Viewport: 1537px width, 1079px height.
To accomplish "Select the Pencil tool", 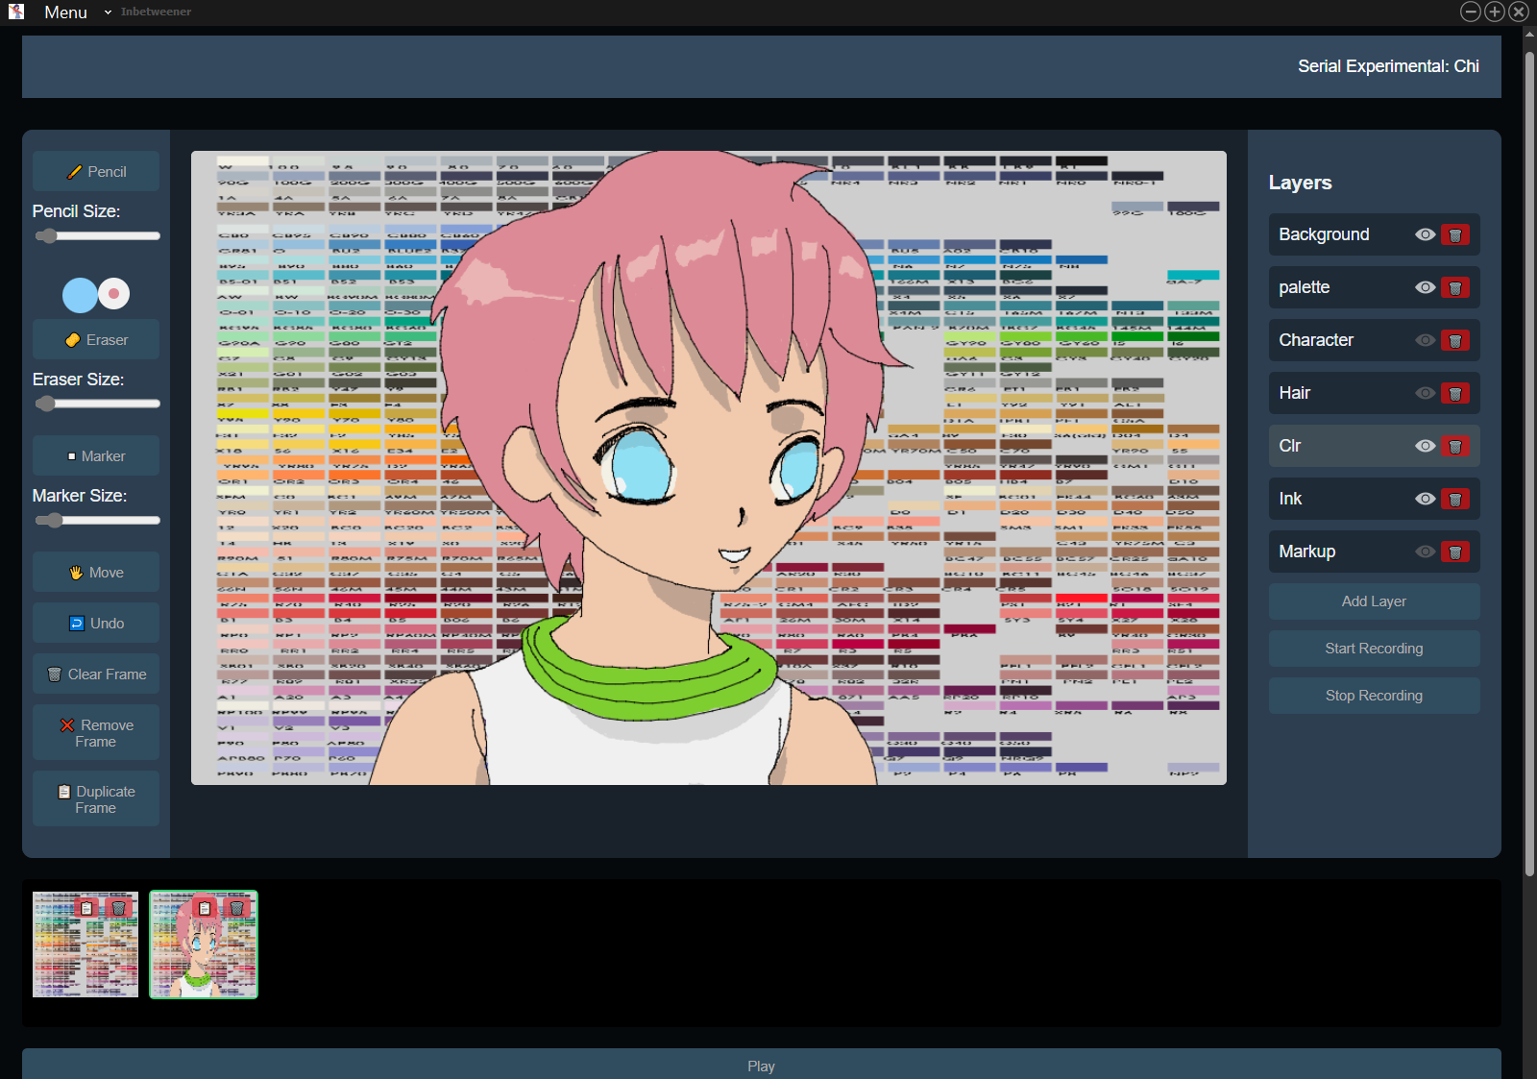I will 96,171.
